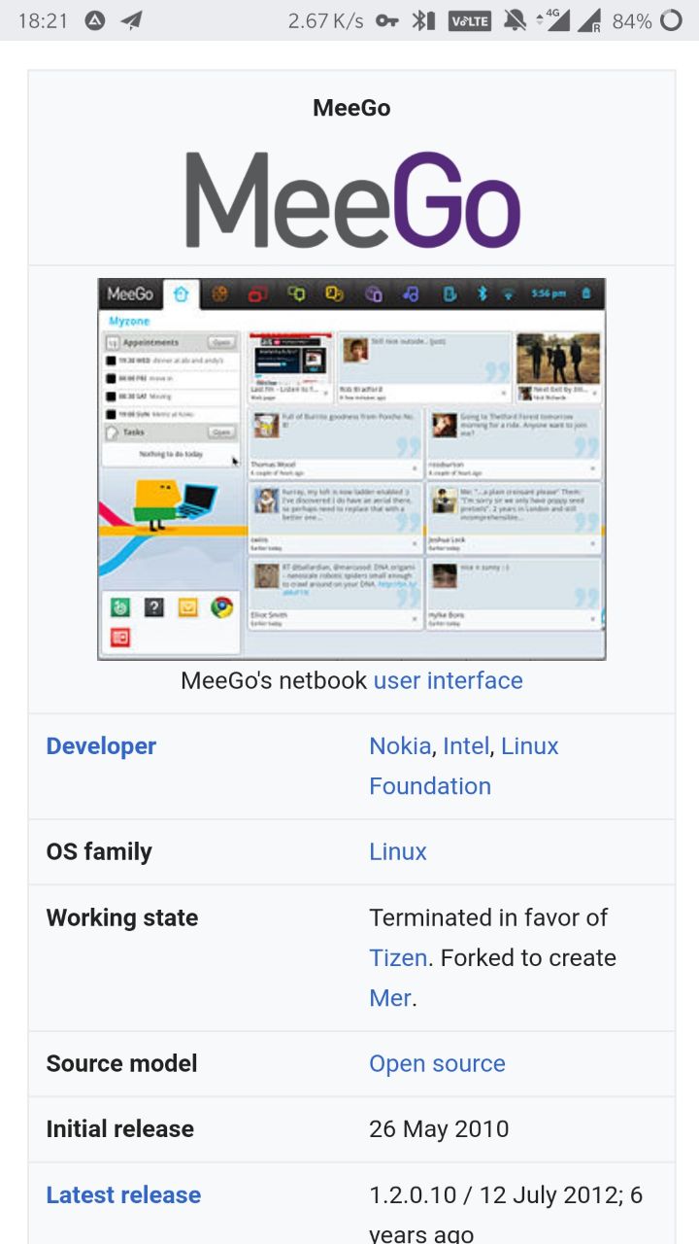Open the Developer link
Viewport: 699px width, 1244px height.
click(x=101, y=746)
